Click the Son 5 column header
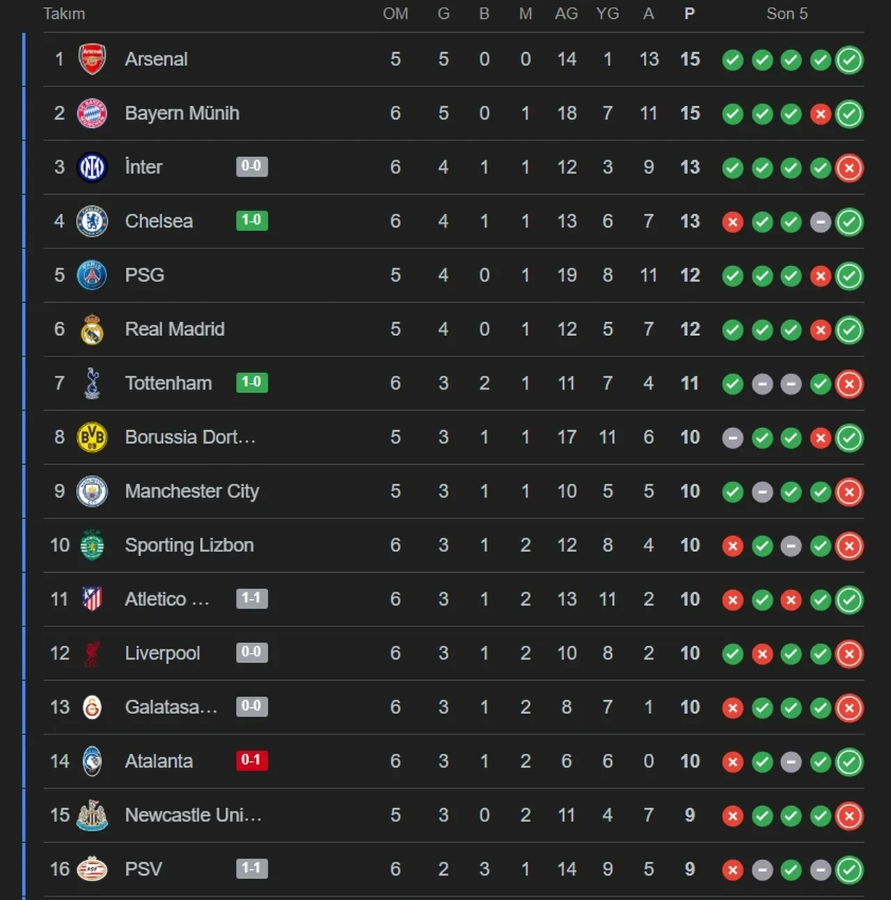891x900 pixels. coord(787,14)
